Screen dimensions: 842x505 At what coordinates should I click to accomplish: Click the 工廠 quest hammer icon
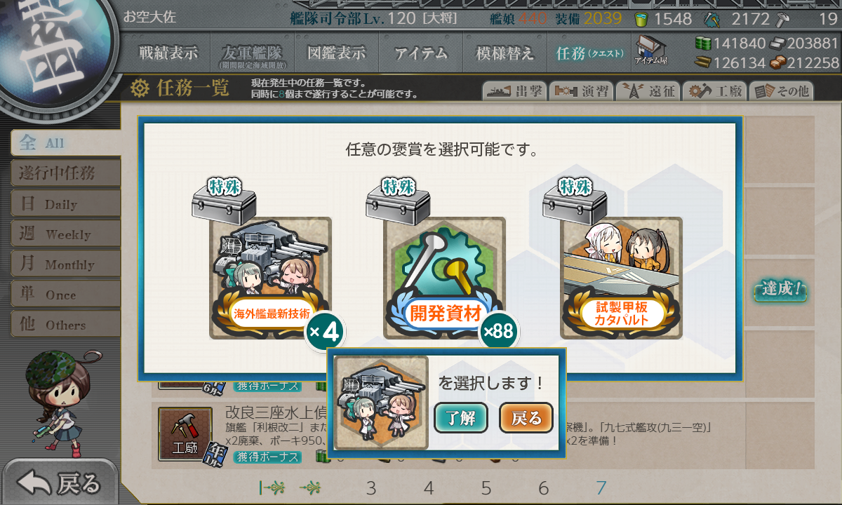click(185, 433)
